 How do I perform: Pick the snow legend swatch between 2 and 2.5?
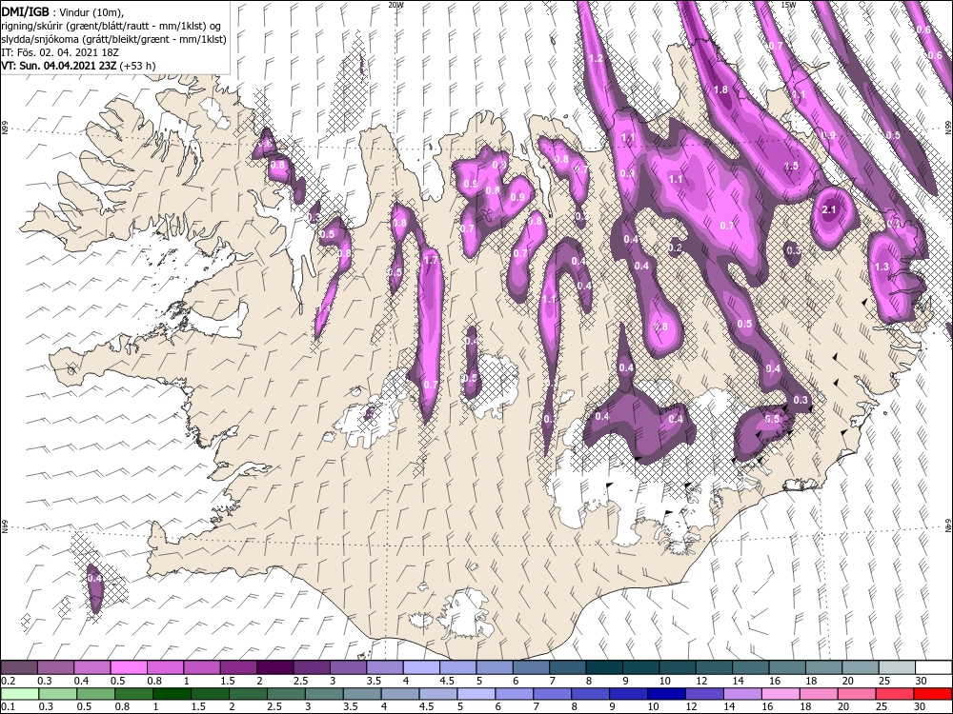coord(274,667)
